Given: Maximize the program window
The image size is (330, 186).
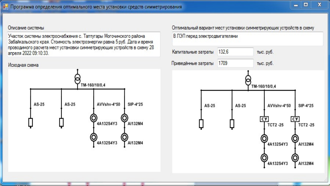Looking at the screenshot, I should 306,4.
